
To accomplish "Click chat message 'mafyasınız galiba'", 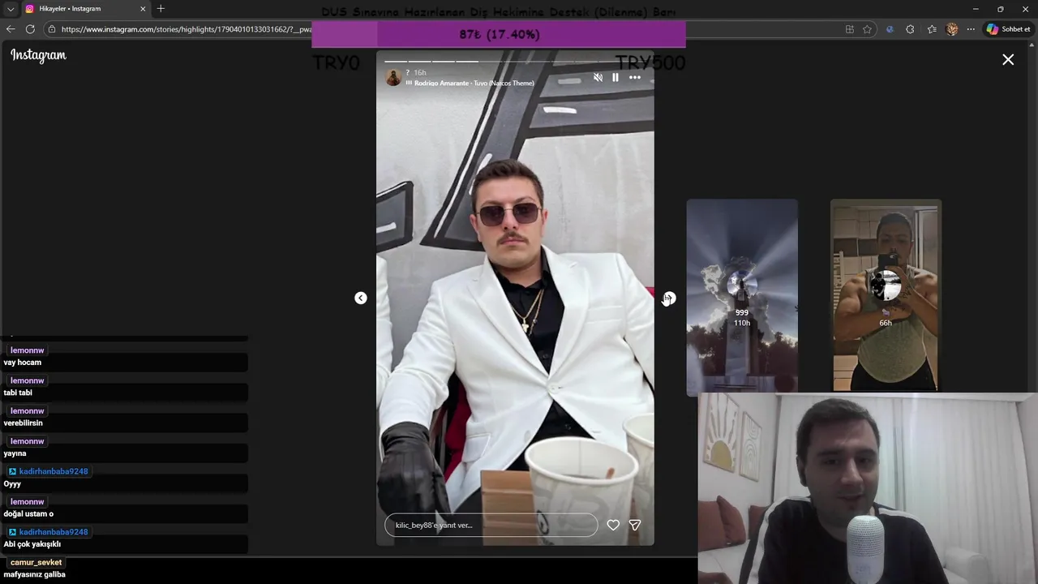I will coord(35,574).
